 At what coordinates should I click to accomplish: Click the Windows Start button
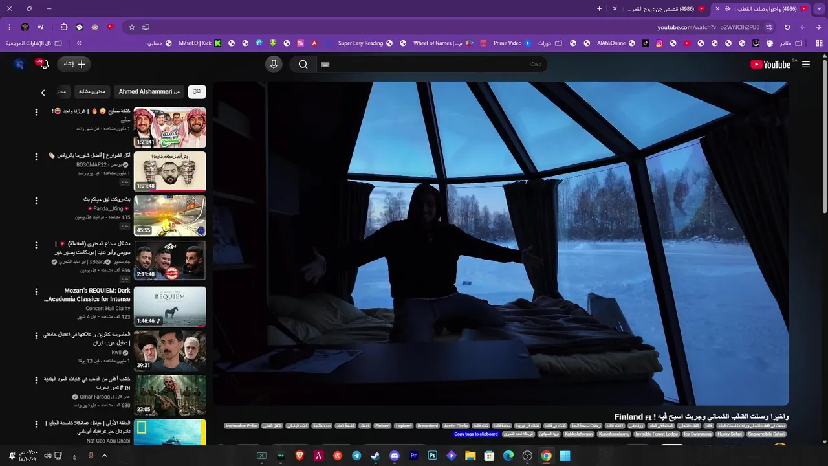coord(565,456)
